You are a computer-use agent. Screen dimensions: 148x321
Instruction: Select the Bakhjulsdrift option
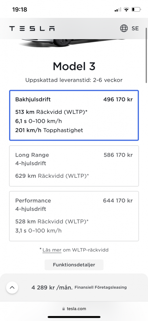point(74,115)
